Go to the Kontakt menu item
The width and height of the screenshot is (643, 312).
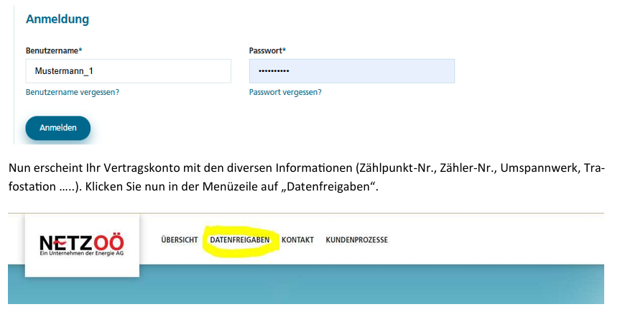297,240
